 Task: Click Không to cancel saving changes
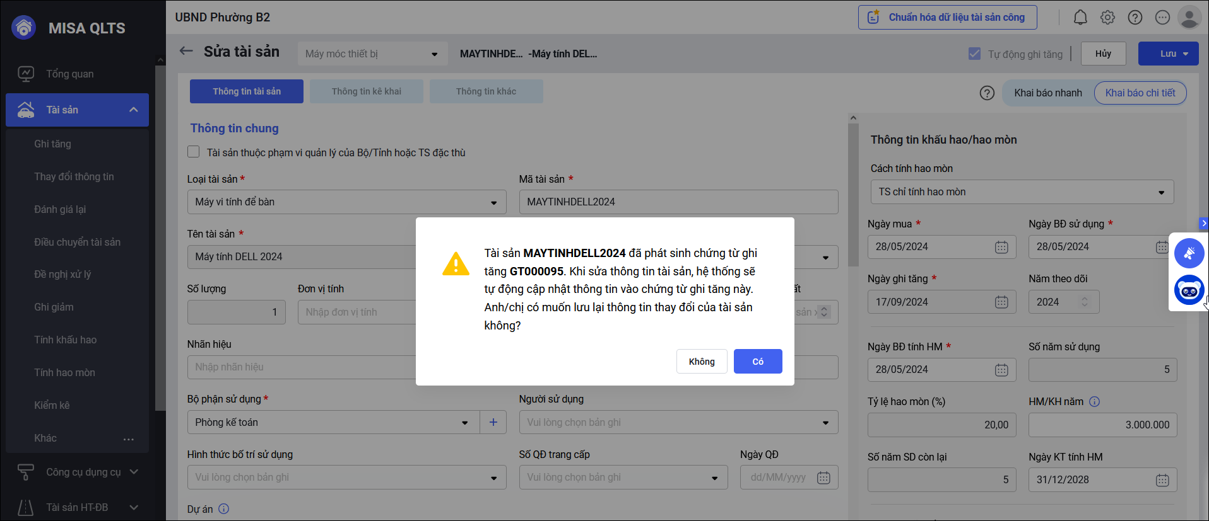pyautogui.click(x=701, y=362)
